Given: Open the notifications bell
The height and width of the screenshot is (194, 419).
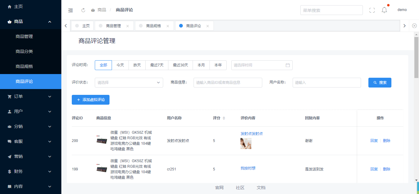Looking at the screenshot, I should click(x=384, y=10).
